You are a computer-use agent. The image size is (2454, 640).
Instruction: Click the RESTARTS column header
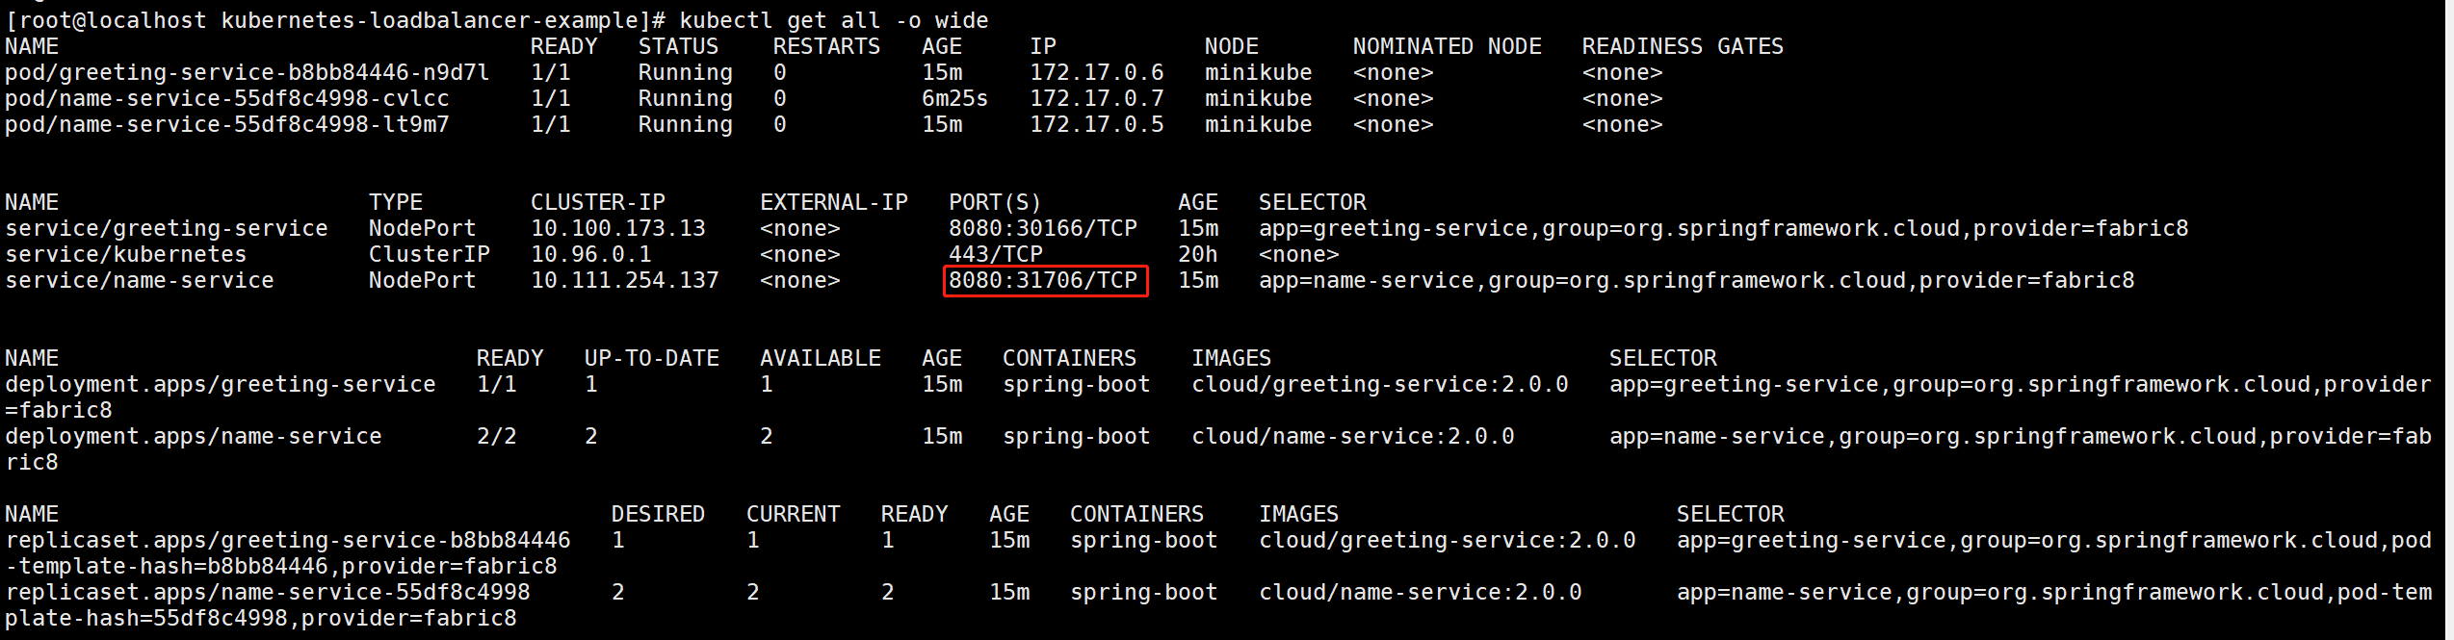pos(826,46)
